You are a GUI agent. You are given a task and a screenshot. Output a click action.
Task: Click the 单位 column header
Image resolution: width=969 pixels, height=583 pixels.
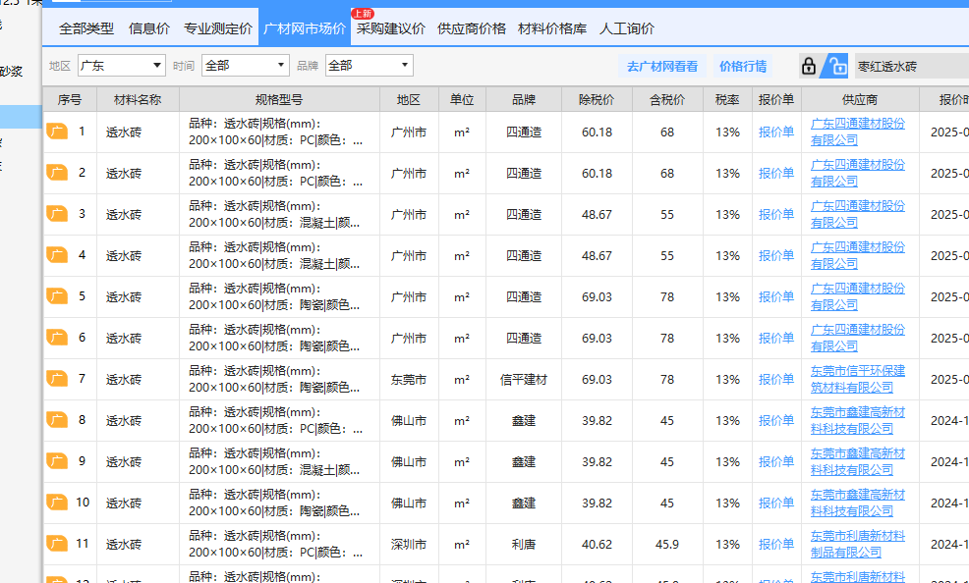coord(462,99)
